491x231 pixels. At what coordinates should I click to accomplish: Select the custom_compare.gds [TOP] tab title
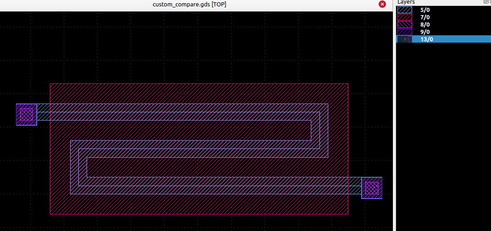click(189, 5)
